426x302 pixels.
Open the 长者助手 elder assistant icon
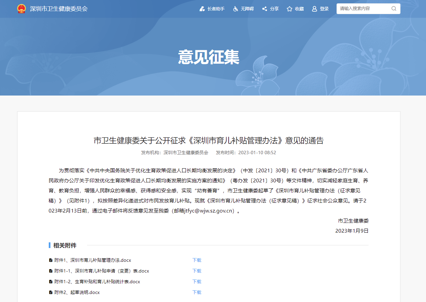pos(202,9)
